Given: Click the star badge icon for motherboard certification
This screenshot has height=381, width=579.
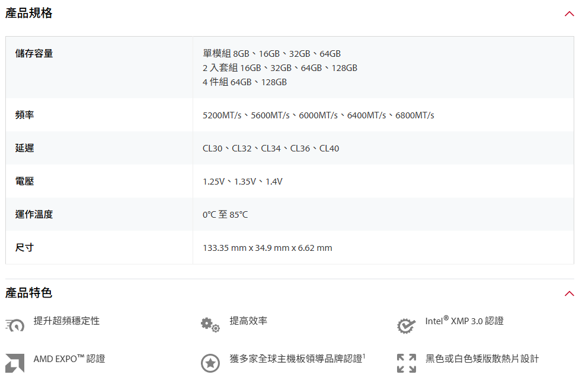Looking at the screenshot, I should (210, 363).
